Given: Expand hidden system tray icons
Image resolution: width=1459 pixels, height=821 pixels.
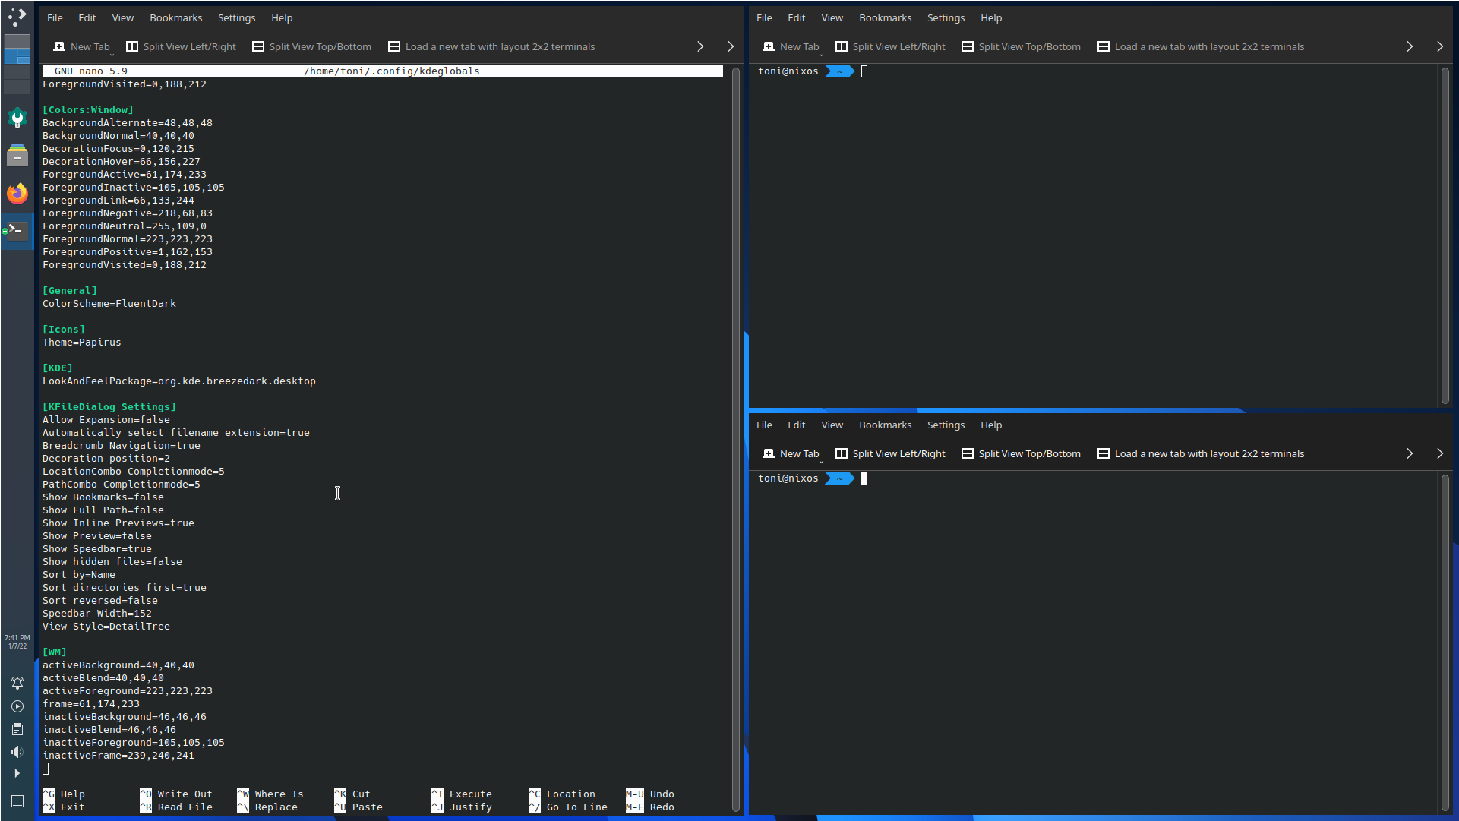Looking at the screenshot, I should pos(17,773).
